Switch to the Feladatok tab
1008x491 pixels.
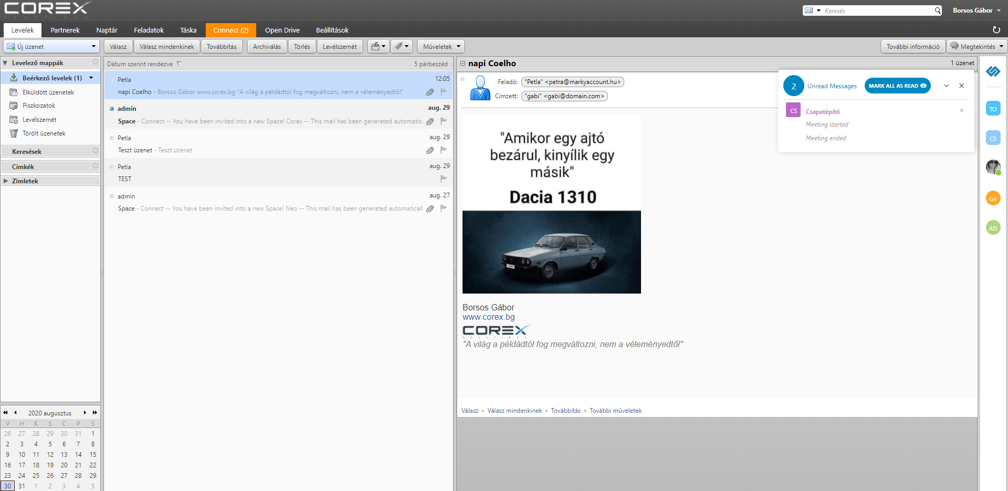point(149,30)
